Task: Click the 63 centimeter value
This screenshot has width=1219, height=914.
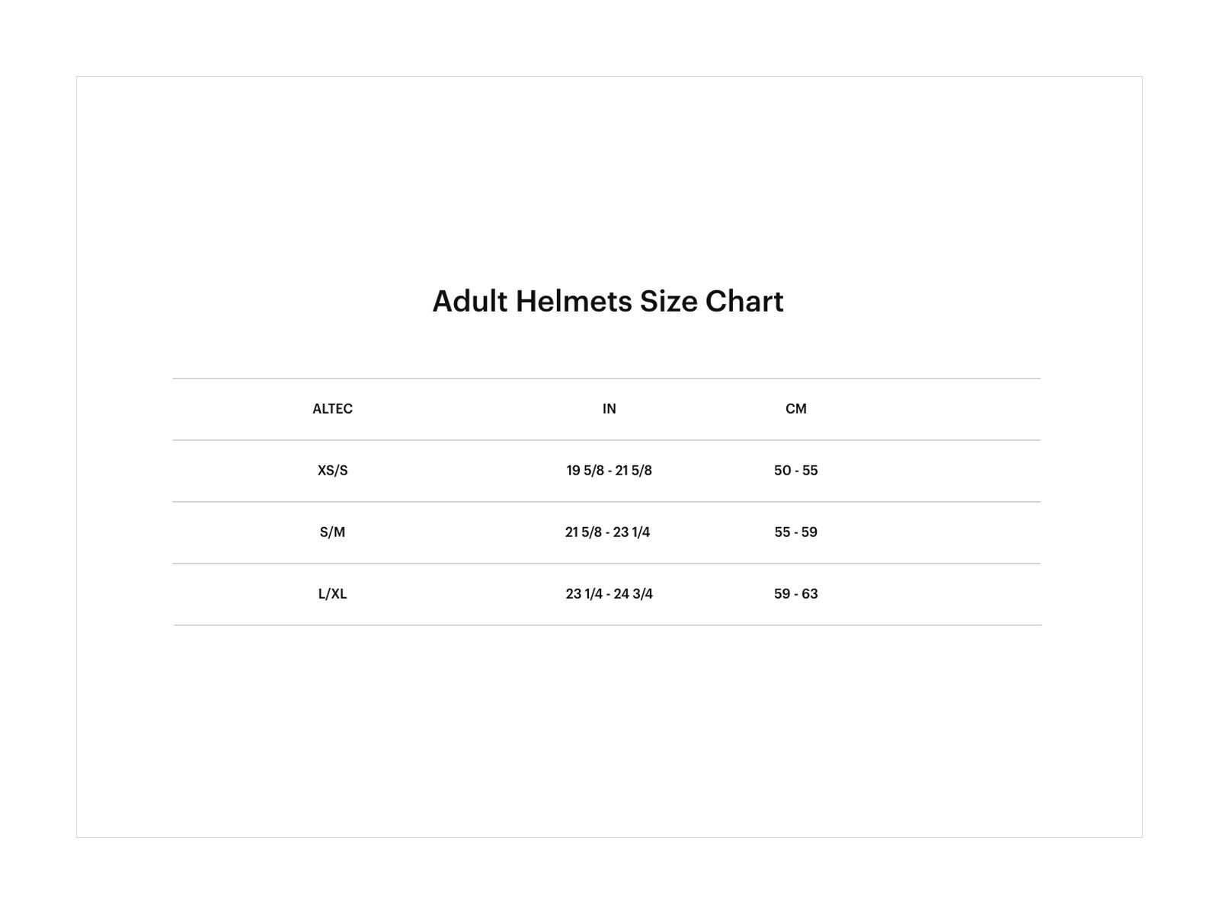Action: tap(810, 594)
